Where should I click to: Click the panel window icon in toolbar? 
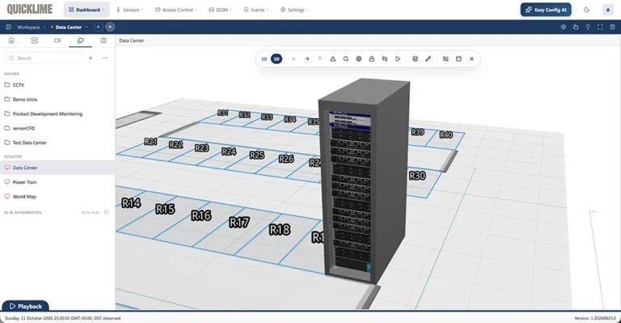point(458,59)
